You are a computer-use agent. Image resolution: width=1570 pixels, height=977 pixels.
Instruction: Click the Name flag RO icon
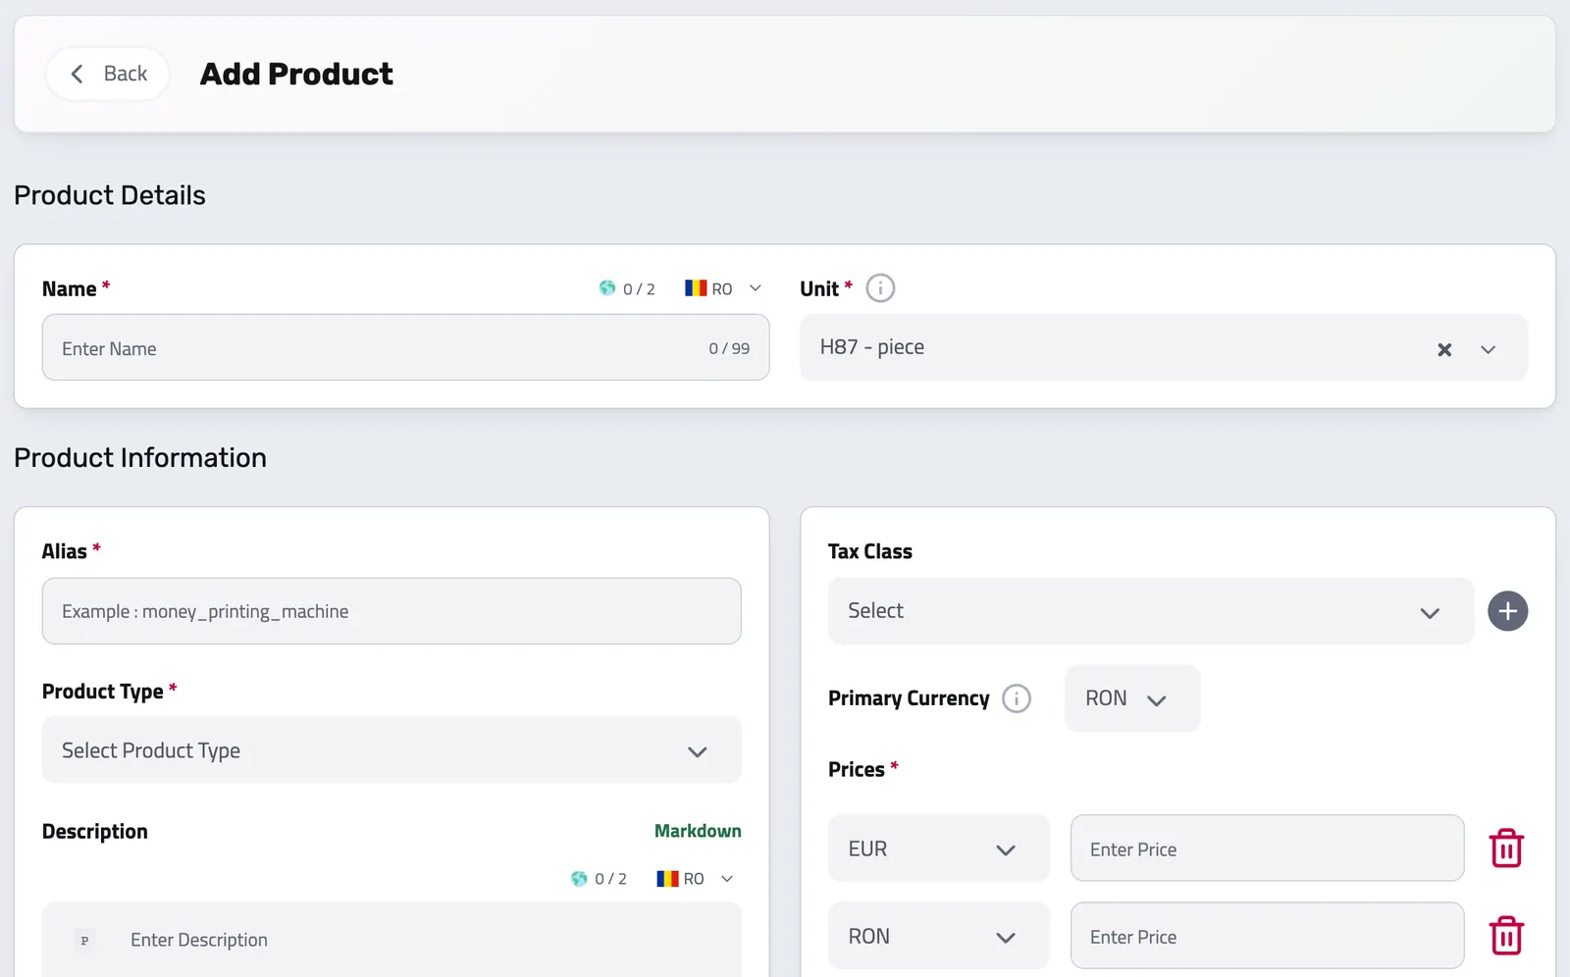[696, 288]
